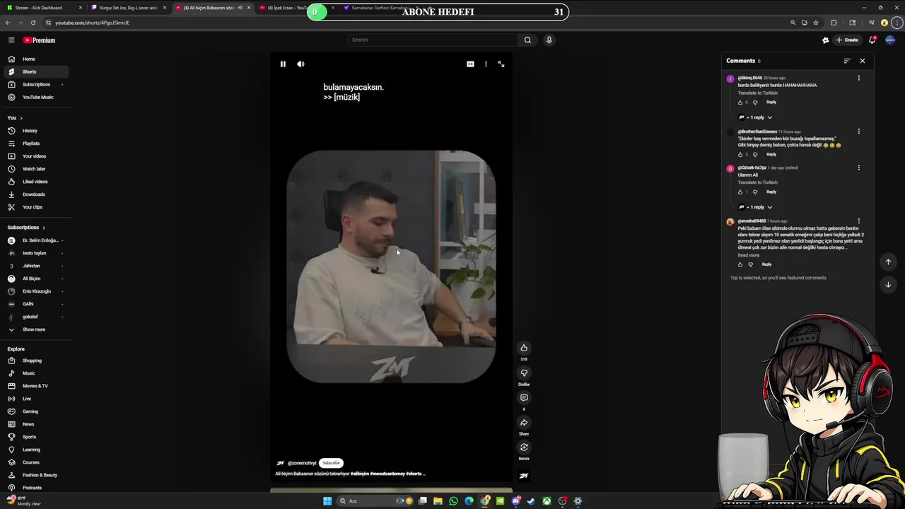Open the ZM sound thumbnail under Remix
905x509 pixels.
pos(524,476)
